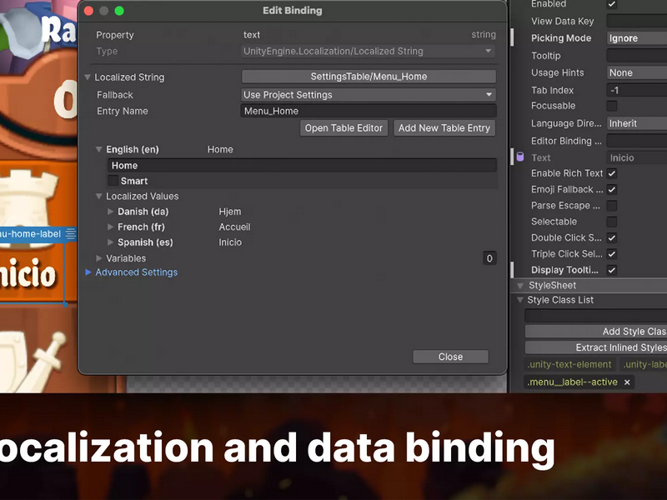Screen dimensions: 667x500
Task: Open the Type dropdown arrow
Action: click(x=489, y=51)
